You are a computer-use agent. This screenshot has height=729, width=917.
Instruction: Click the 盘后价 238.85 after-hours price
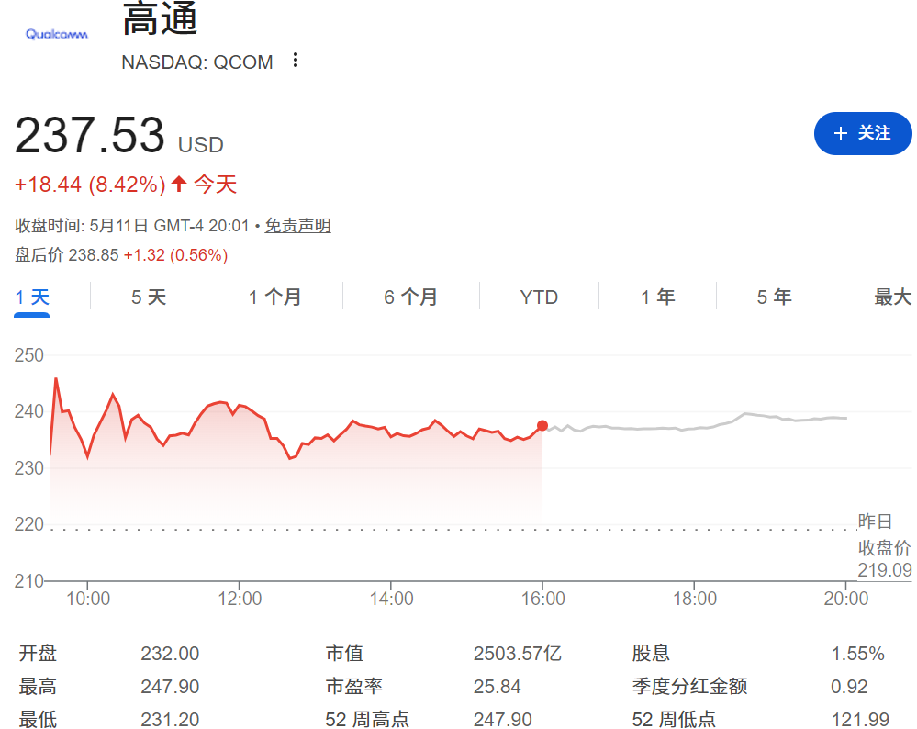67,255
